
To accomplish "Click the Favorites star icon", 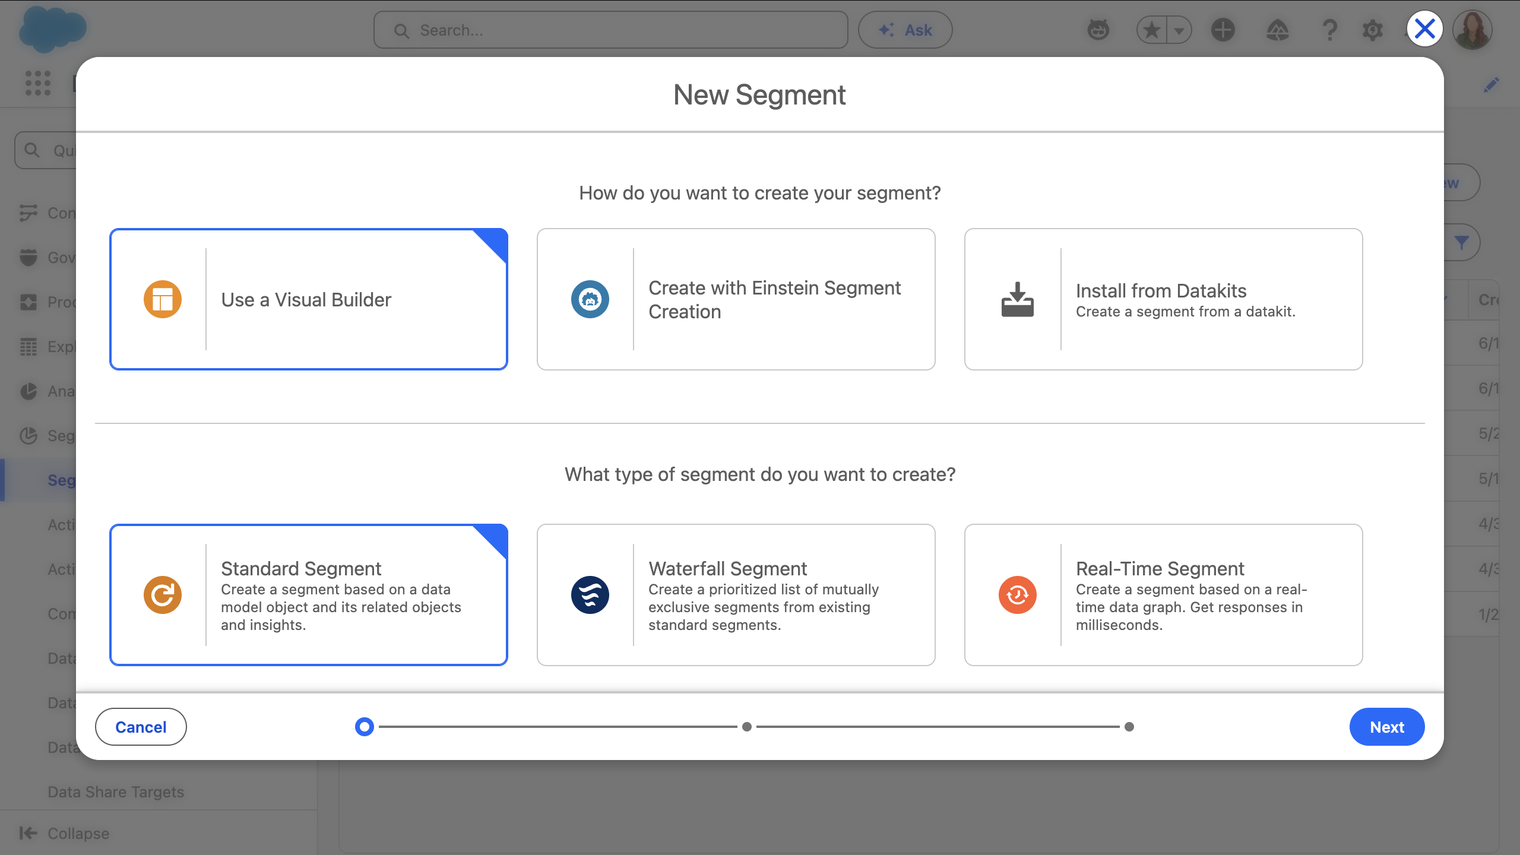I will [1152, 30].
